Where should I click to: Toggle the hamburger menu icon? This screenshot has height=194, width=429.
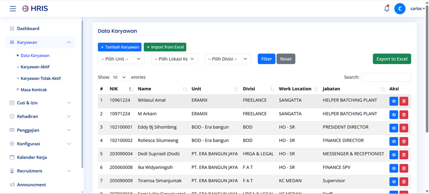[13, 8]
